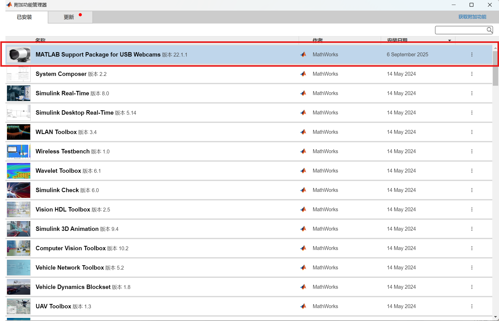The height and width of the screenshot is (321, 499).
Task: Click the scrollbar down arrow
Action: pos(495,317)
